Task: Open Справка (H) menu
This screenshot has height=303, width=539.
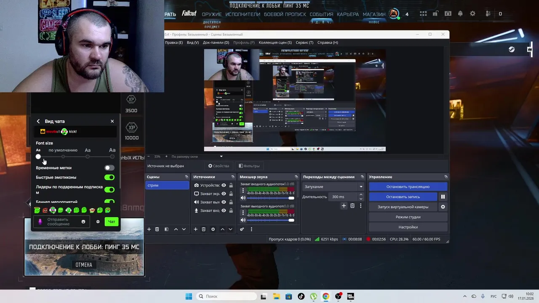Action: click(328, 43)
